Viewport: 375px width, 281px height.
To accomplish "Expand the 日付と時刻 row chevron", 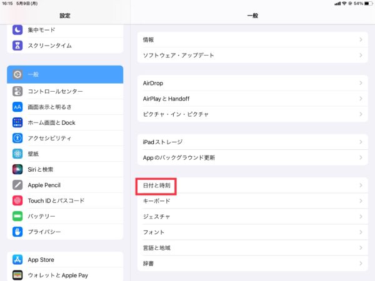I will 361,185.
